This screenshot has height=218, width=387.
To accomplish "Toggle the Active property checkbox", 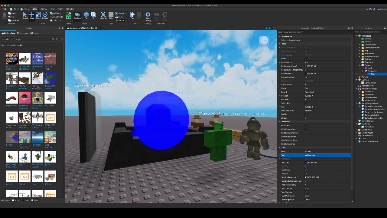I will tap(306, 59).
